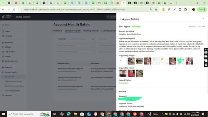The height and width of the screenshot is (117, 208).
Task: Open Task View on the taskbar
Action: click(x=55, y=114)
